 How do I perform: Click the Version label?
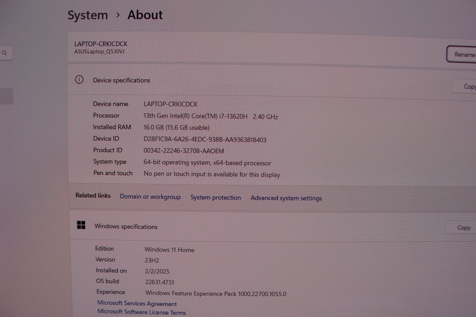click(105, 259)
